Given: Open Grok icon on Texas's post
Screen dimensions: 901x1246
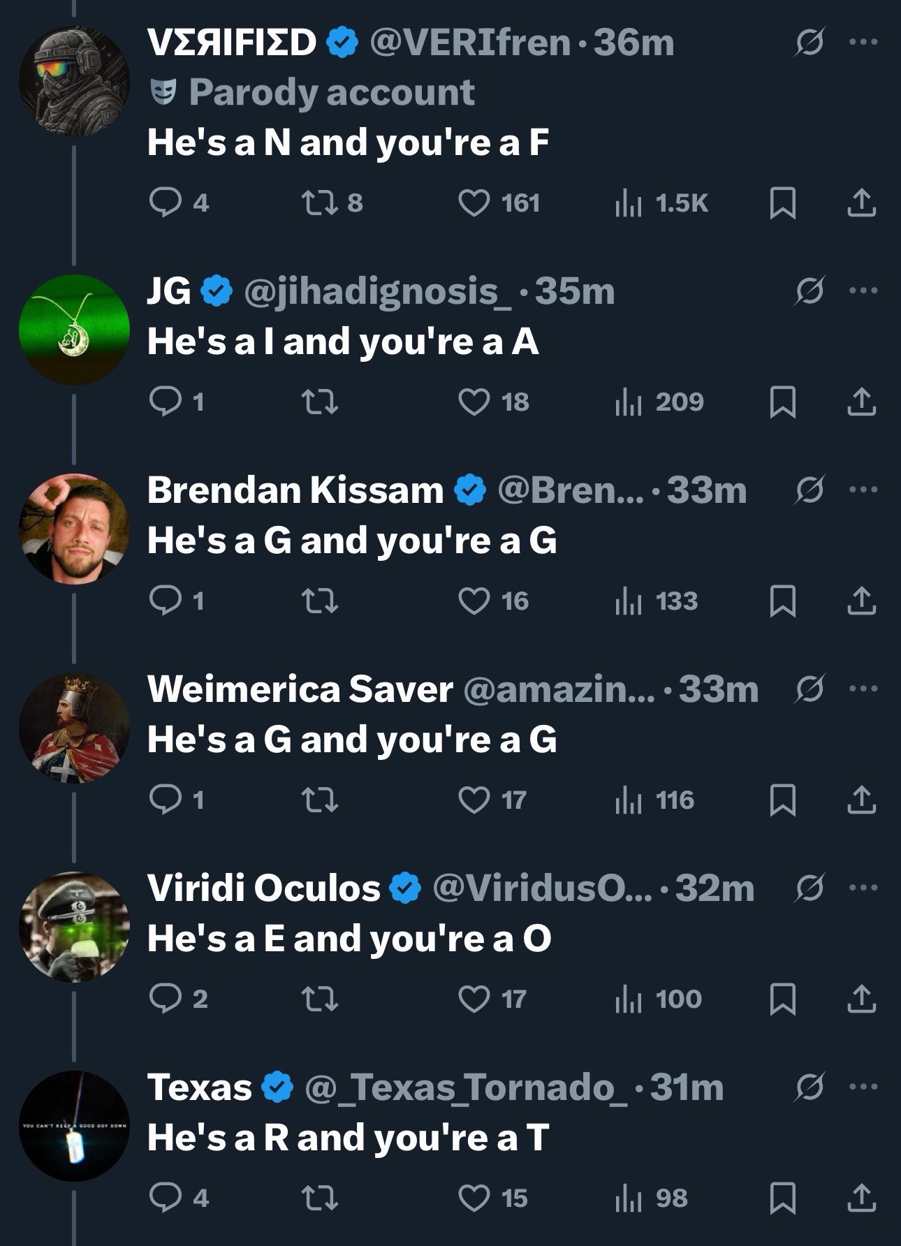Looking at the screenshot, I should point(810,1087).
